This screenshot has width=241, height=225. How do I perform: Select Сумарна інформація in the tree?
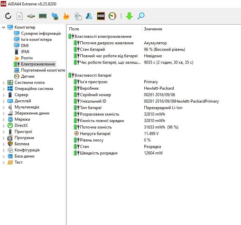(41, 33)
